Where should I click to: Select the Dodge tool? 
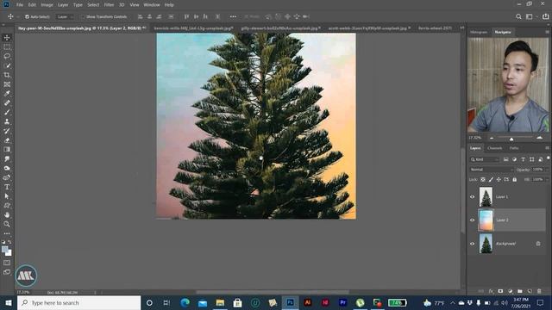(x=7, y=168)
